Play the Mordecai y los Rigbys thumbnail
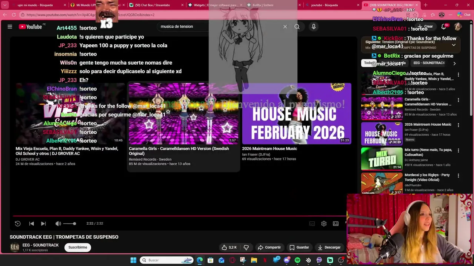The width and height of the screenshot is (474, 266). tap(382, 184)
